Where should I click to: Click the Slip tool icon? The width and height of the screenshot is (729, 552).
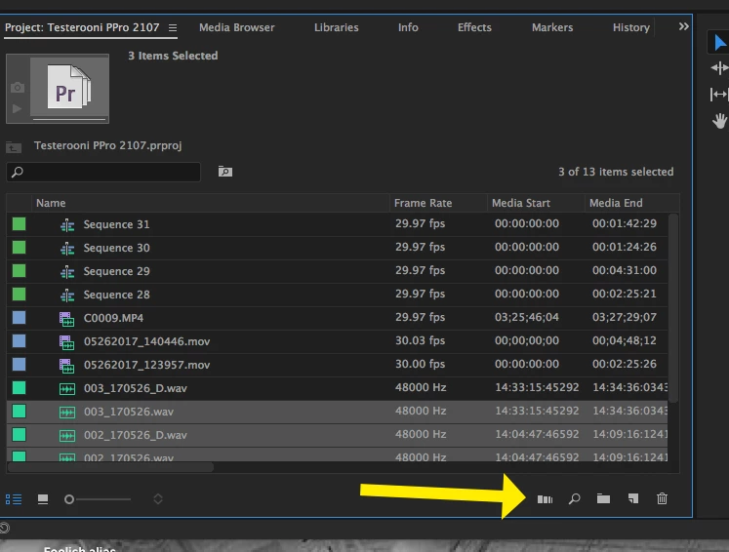click(719, 95)
